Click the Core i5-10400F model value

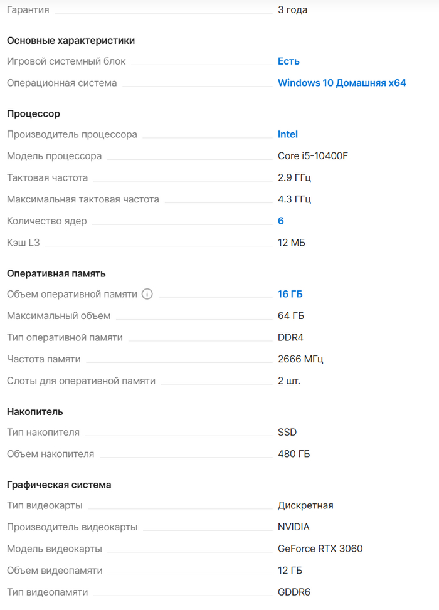313,156
